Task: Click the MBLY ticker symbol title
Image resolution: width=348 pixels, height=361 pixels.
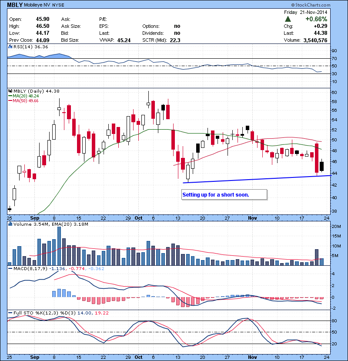Action: coord(15,5)
